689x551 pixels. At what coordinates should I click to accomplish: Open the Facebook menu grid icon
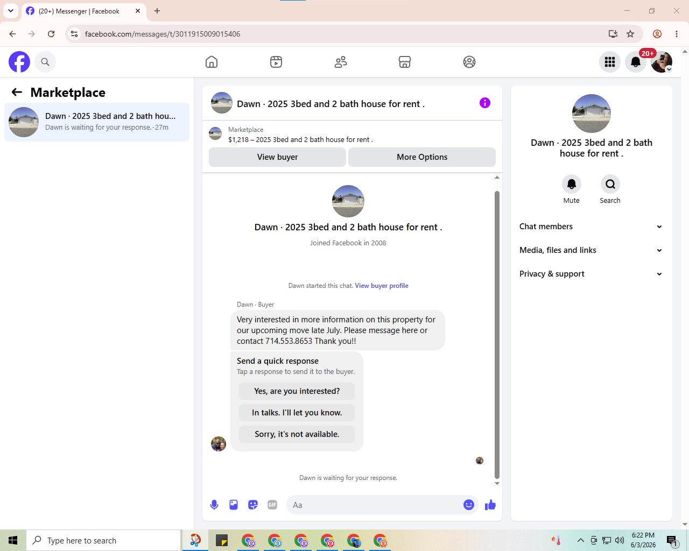610,62
